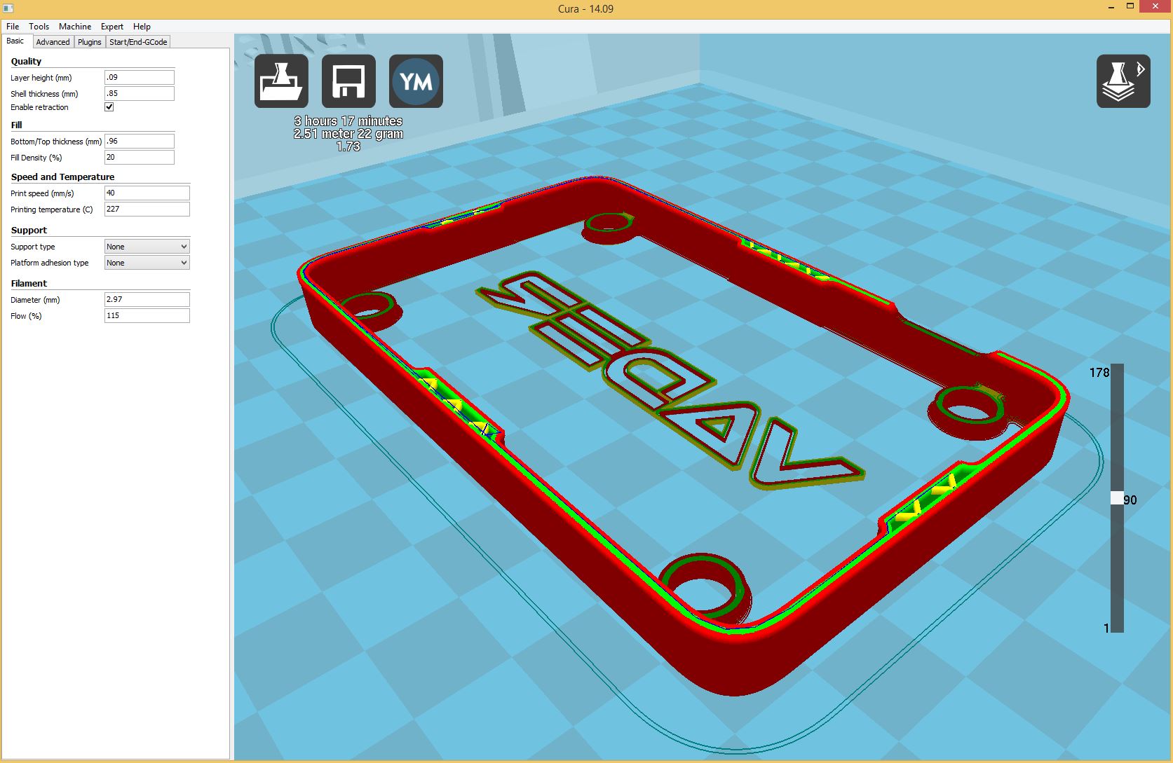Click the Fill Density input field
Screen dimensions: 1173x763
coord(140,158)
